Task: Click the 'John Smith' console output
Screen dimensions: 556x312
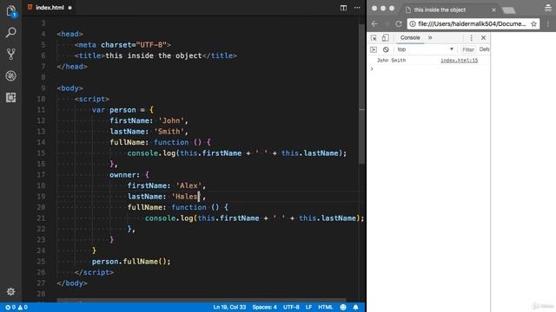Action: (x=391, y=61)
